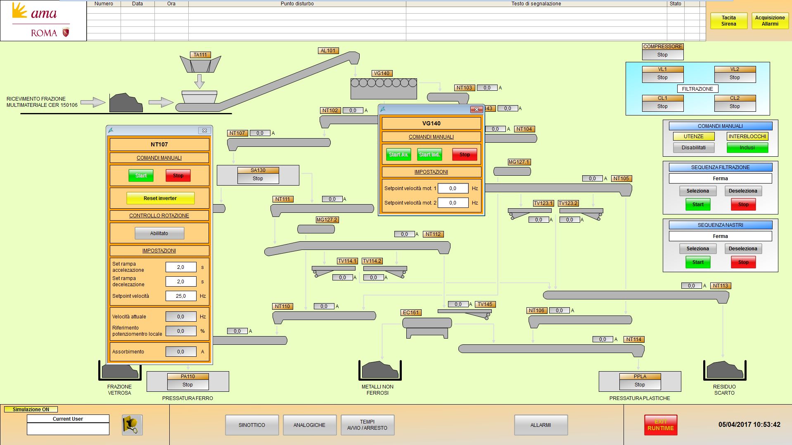This screenshot has width=792, height=445.
Task: Click Seleziona in Sequenza Filtrazione
Action: tap(697, 191)
